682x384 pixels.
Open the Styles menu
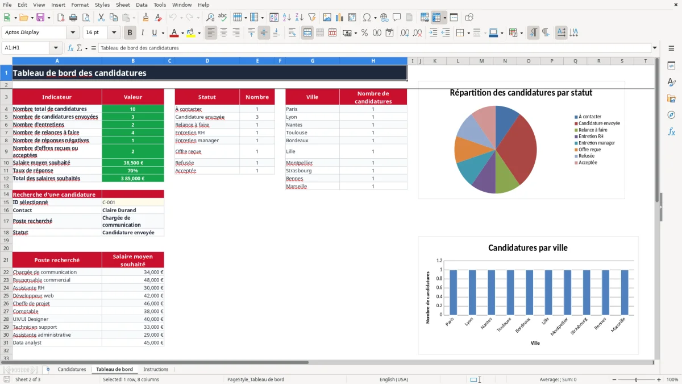click(x=102, y=5)
